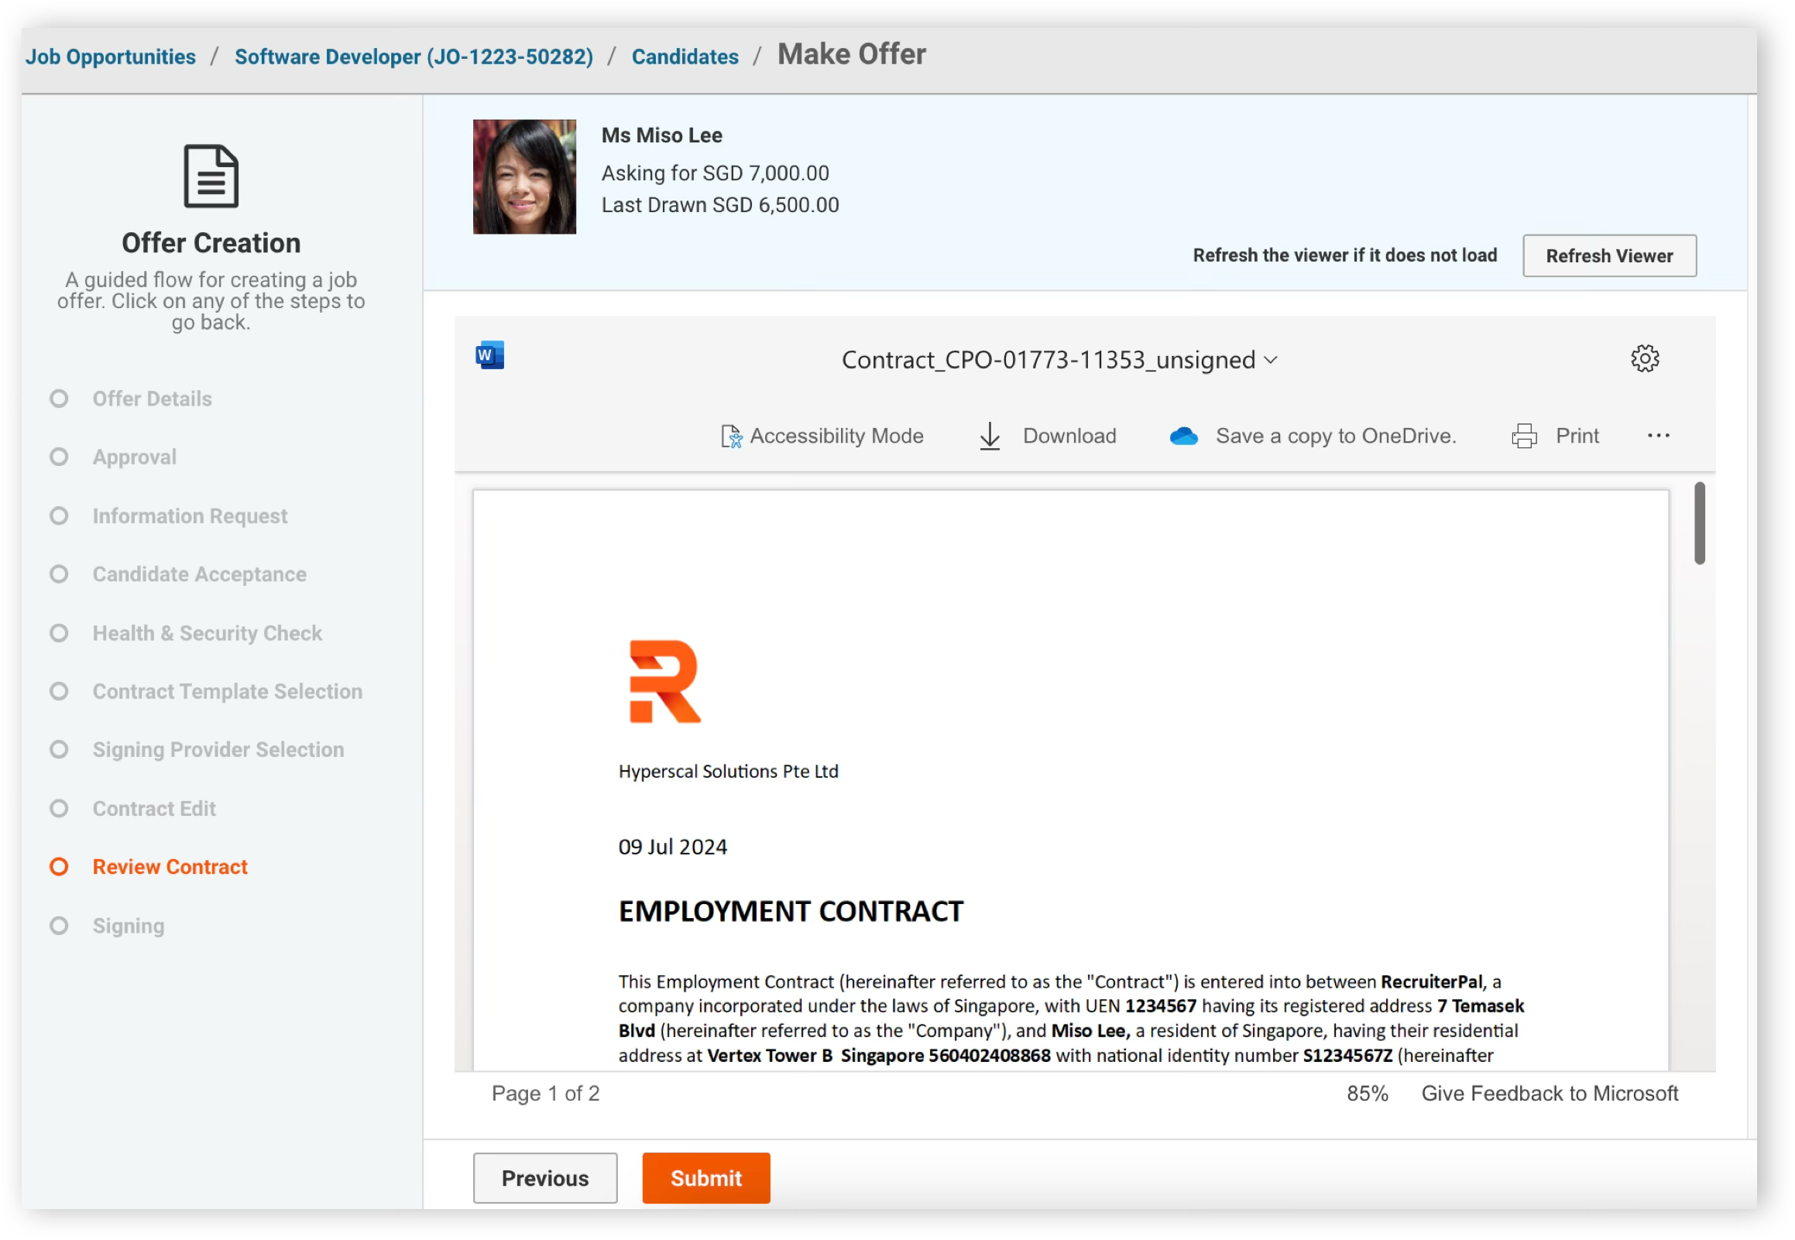The image size is (1795, 1240).
Task: Go to the Contract Edit step
Action: (155, 809)
